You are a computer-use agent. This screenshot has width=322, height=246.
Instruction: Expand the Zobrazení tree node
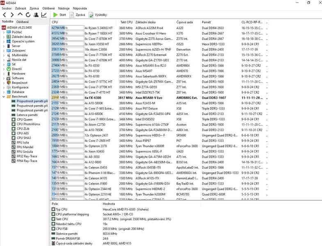coord(4,51)
